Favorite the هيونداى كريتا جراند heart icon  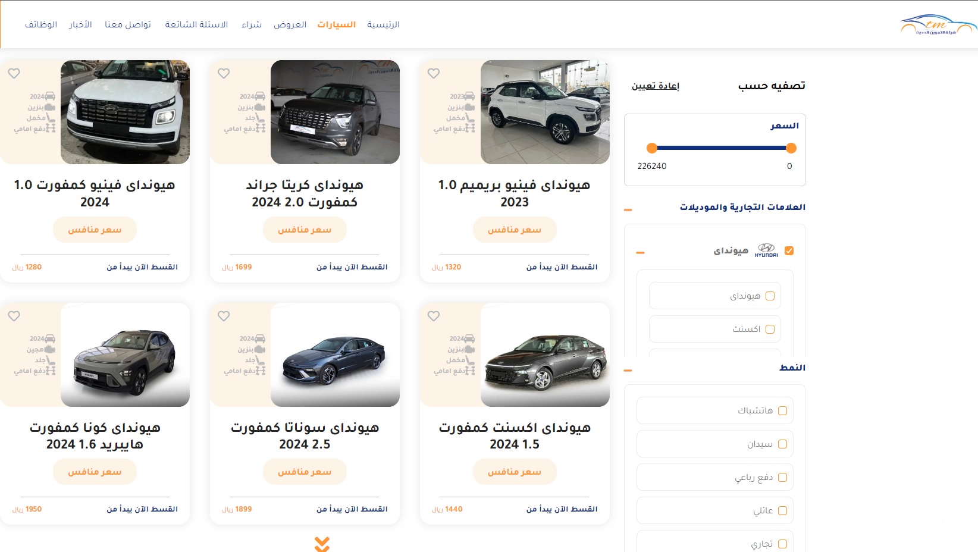pyautogui.click(x=224, y=73)
